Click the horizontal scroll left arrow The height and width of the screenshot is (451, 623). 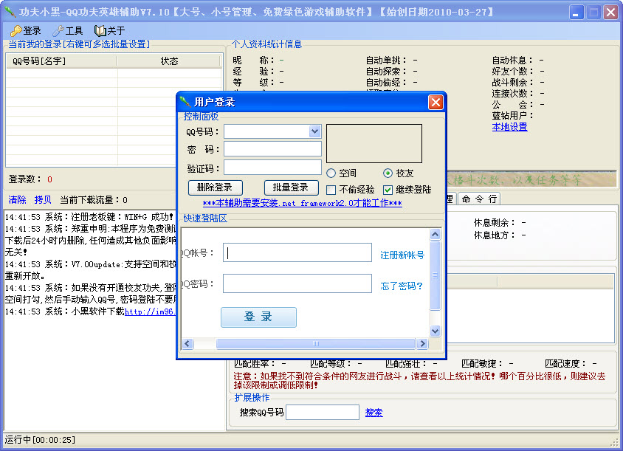coord(187,343)
